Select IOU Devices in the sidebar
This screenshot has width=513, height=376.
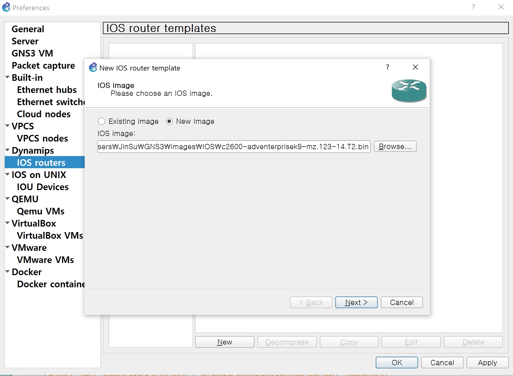click(43, 187)
